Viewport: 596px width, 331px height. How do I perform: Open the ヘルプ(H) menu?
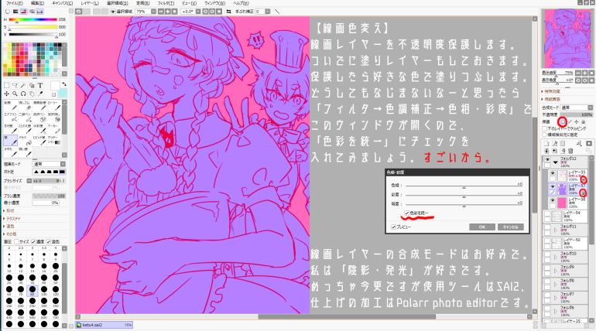click(241, 3)
